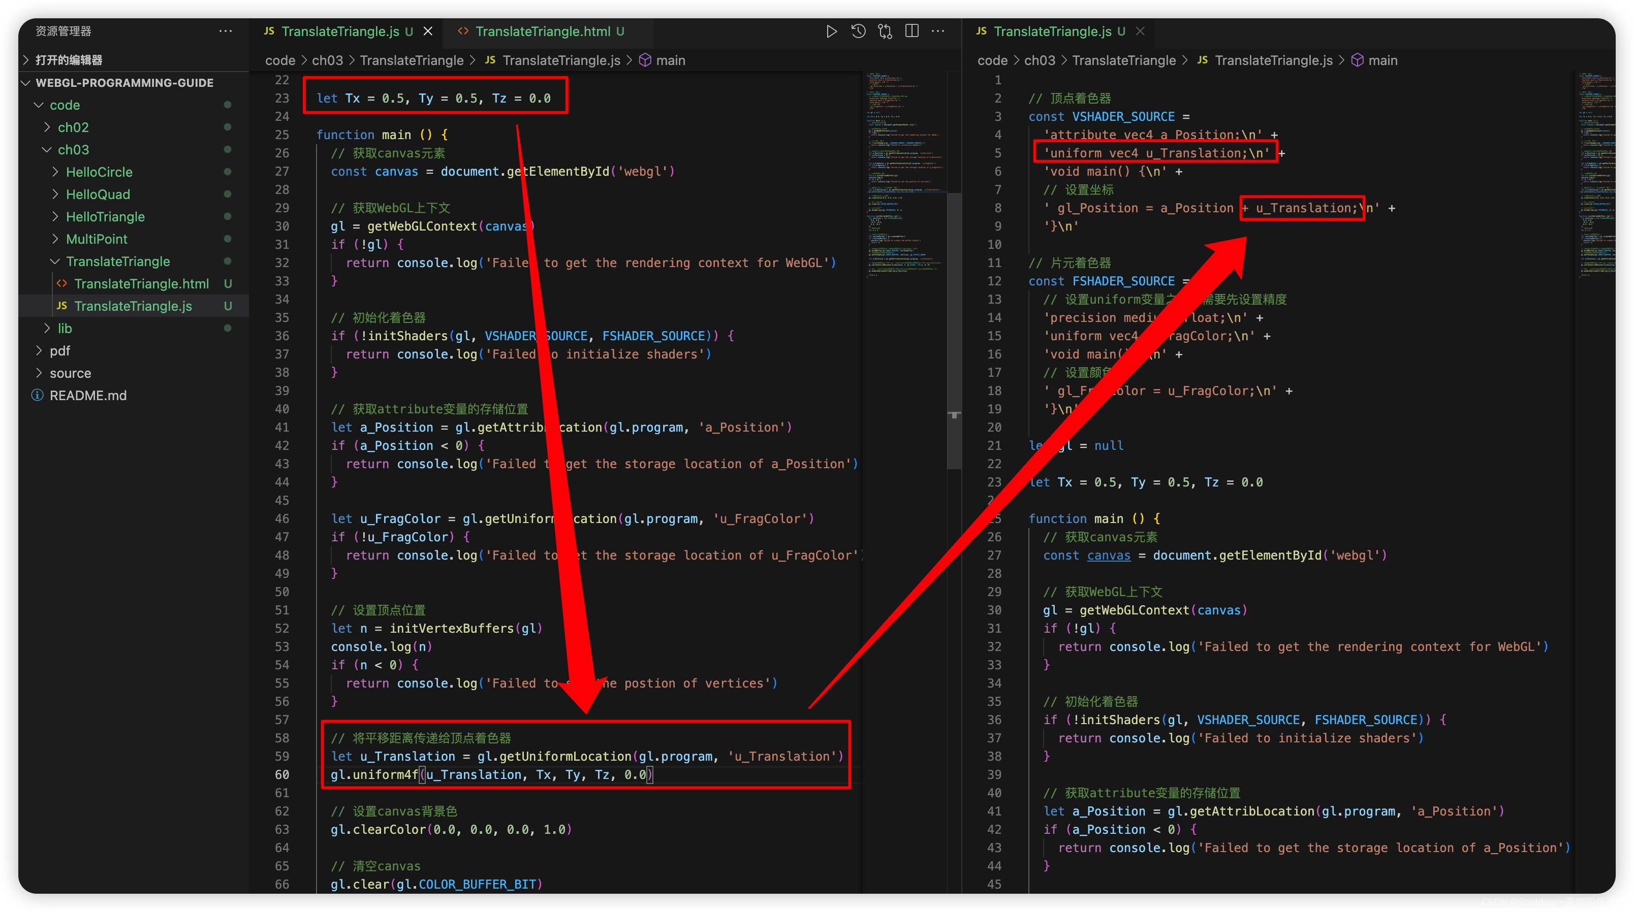1634x912 pixels.
Task: Open explorer panel more actions ellipsis
Action: 225,31
